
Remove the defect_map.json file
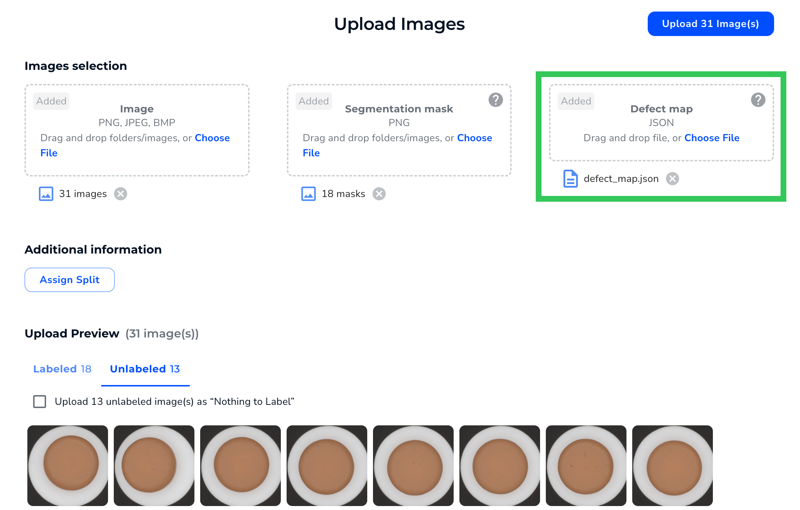point(673,179)
